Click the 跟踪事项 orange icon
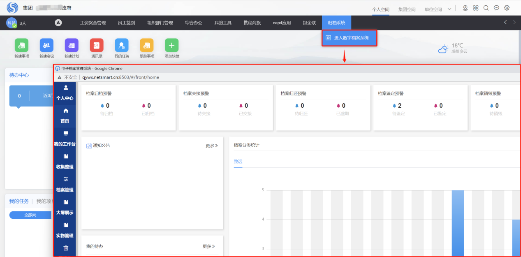This screenshot has height=257, width=521. click(147, 45)
